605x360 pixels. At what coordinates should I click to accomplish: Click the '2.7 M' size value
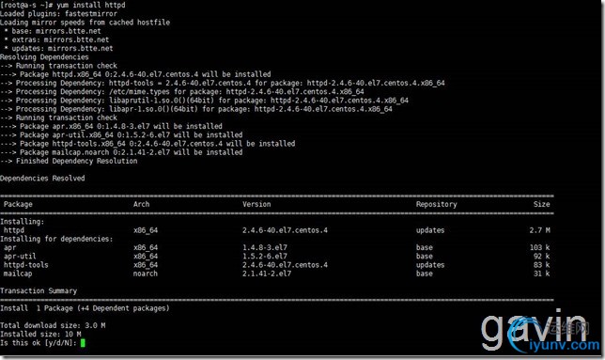click(x=540, y=230)
